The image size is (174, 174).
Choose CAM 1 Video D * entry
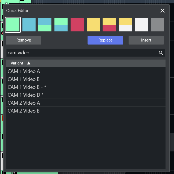[x=25, y=95]
